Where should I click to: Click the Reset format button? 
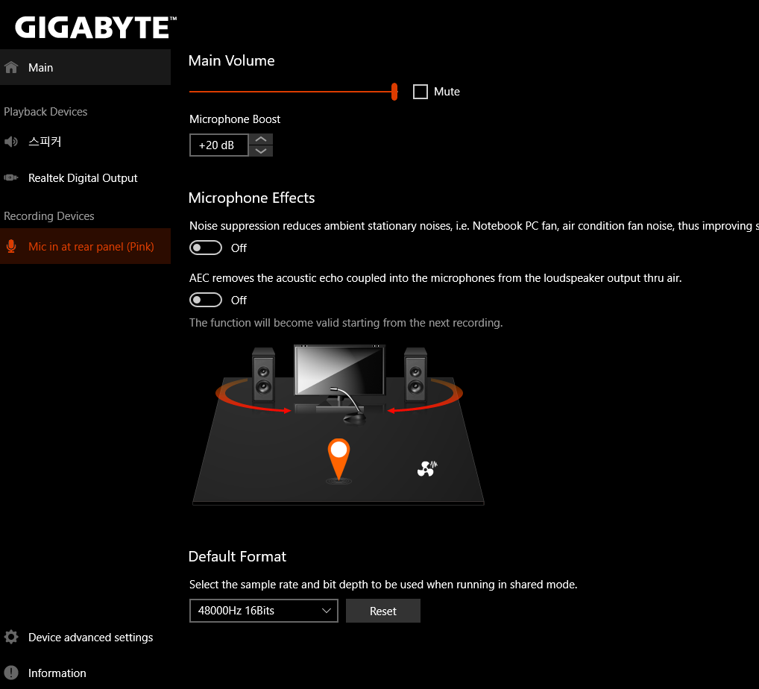click(x=383, y=611)
